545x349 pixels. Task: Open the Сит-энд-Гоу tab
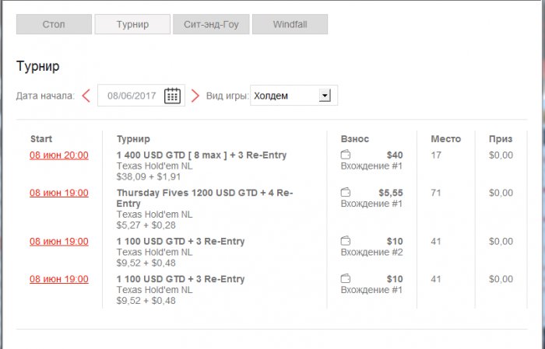[x=211, y=24]
